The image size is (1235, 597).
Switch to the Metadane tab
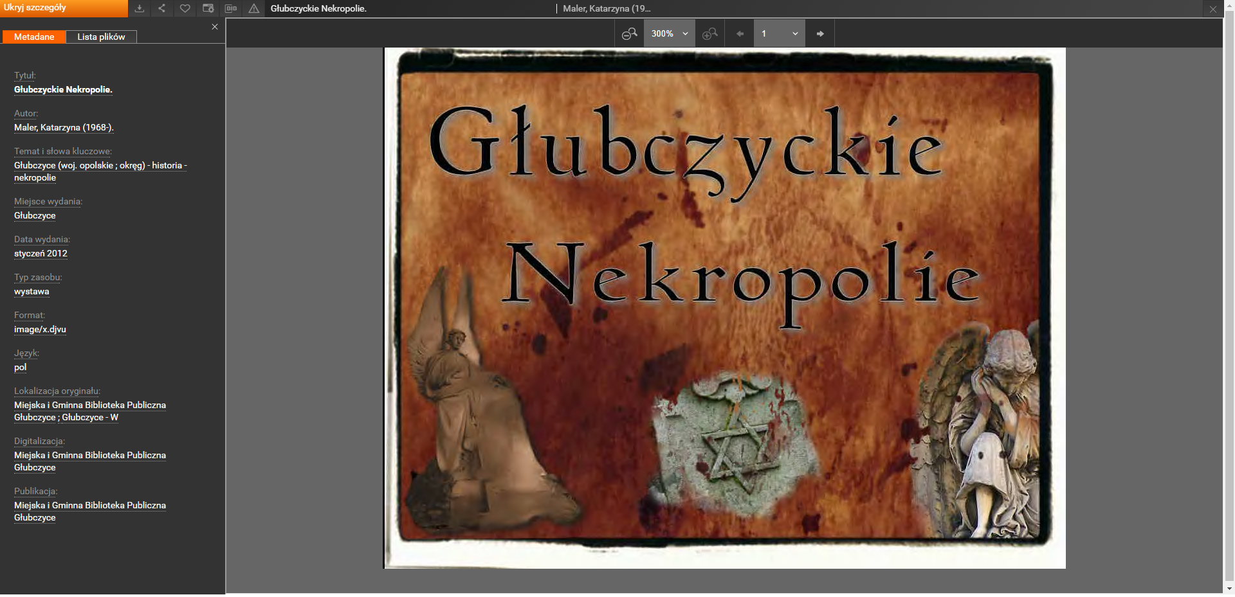pos(34,37)
